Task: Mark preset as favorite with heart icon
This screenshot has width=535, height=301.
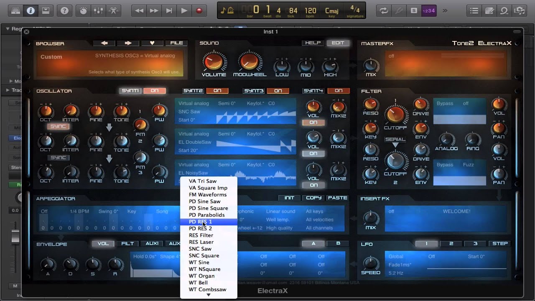Action: point(152,43)
